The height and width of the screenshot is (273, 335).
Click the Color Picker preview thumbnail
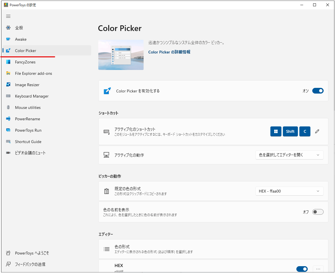(121, 55)
